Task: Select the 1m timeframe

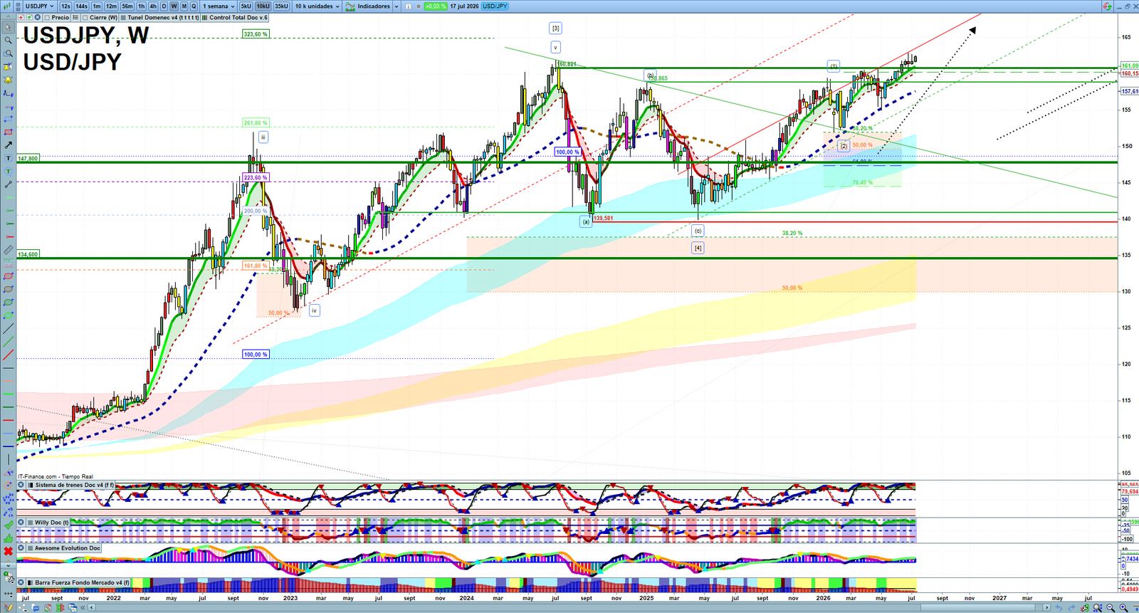Action: click(x=97, y=6)
